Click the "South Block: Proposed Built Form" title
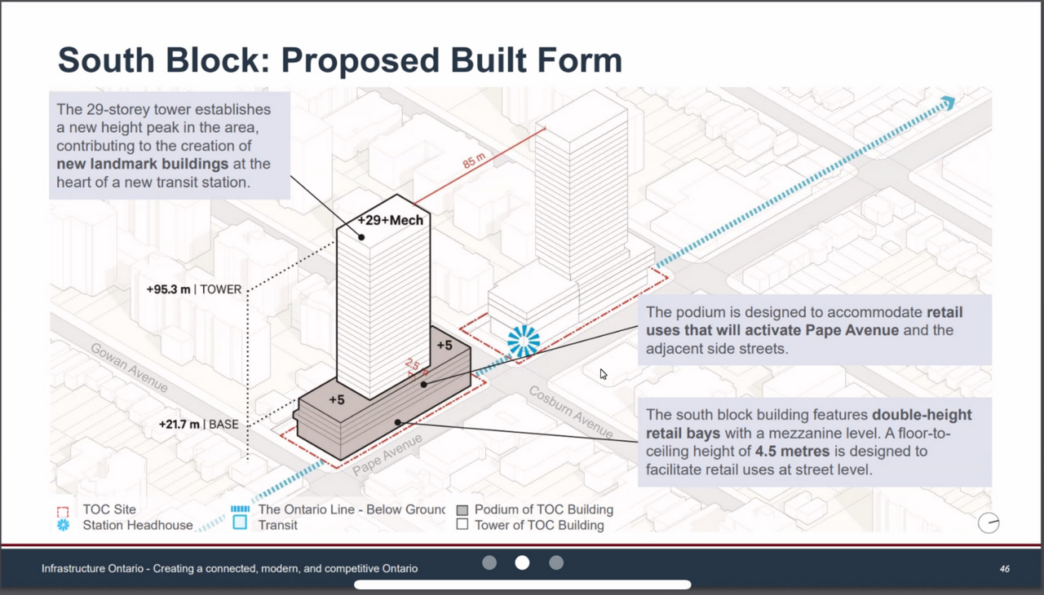 339,60
